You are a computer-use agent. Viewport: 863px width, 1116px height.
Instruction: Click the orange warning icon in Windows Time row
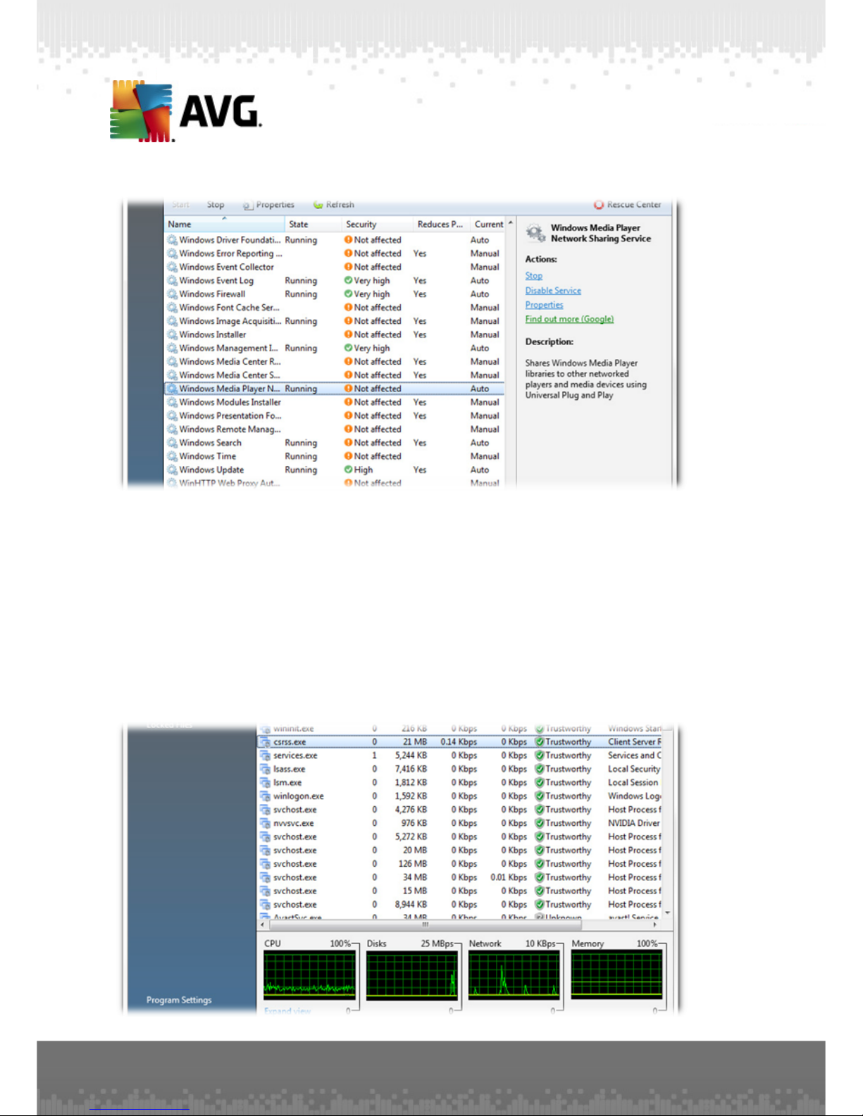[348, 456]
